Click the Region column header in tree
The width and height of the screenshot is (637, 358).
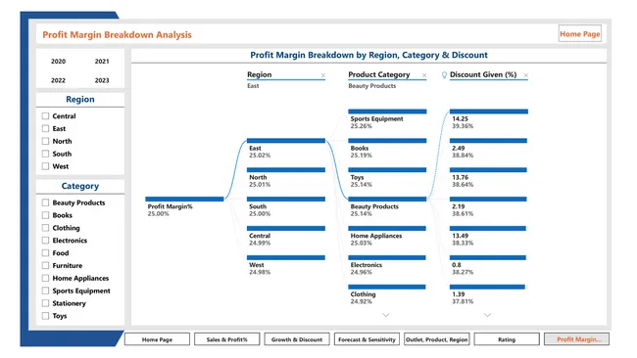click(x=259, y=74)
